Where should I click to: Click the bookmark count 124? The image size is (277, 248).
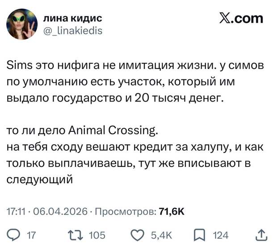(x=220, y=235)
